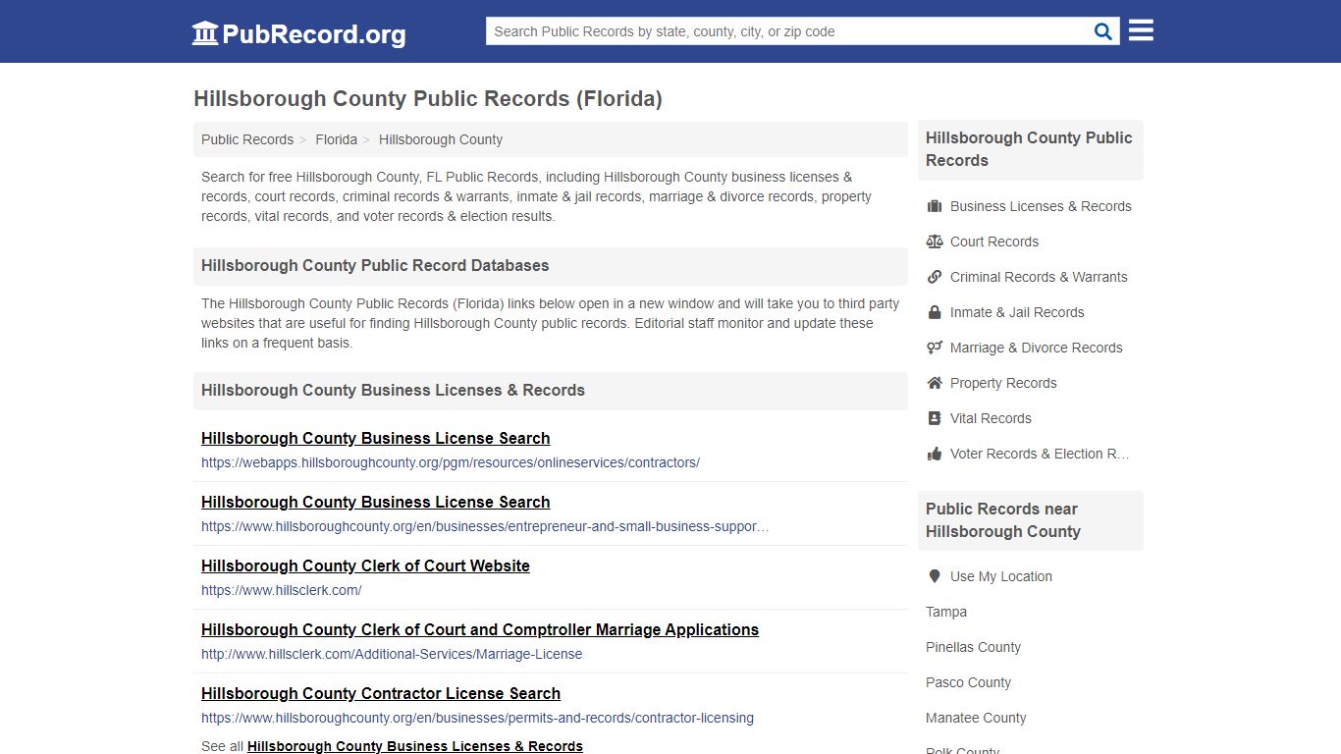The height and width of the screenshot is (754, 1341).
Task: Open Marriage & Divorce Records sidebar link
Action: click(1036, 348)
